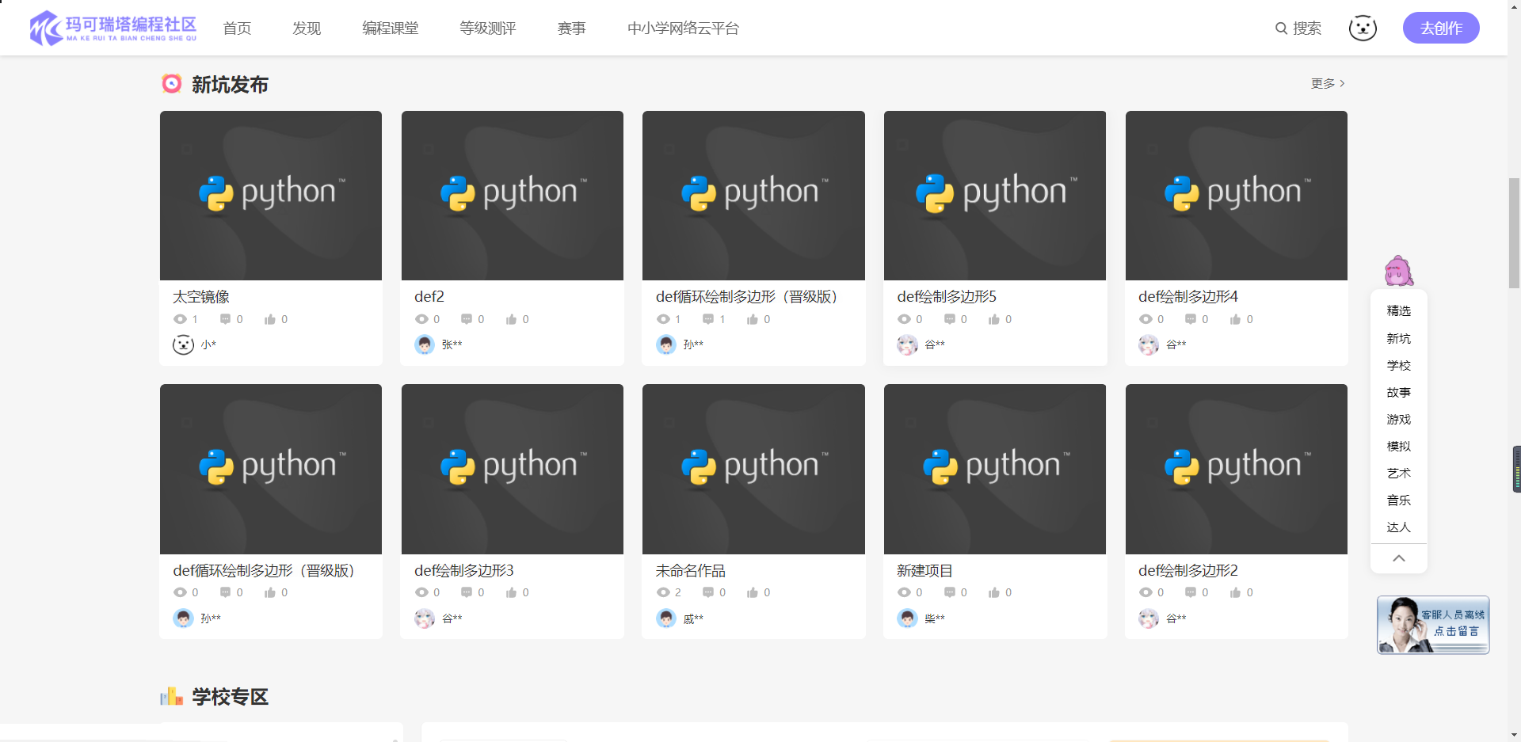Open the 首页 nav item
Screen dimensions: 1521x742
[237, 29]
